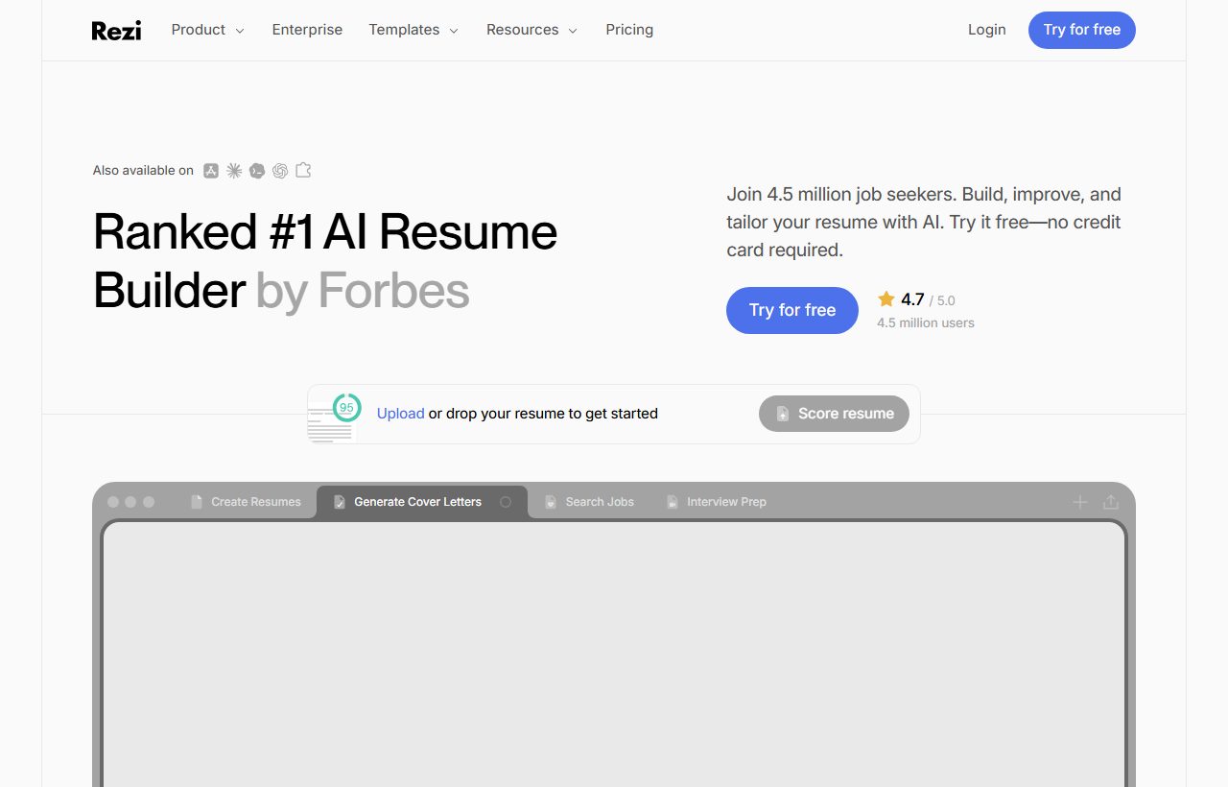Expand the Templates menu
This screenshot has width=1228, height=787.
[413, 30]
